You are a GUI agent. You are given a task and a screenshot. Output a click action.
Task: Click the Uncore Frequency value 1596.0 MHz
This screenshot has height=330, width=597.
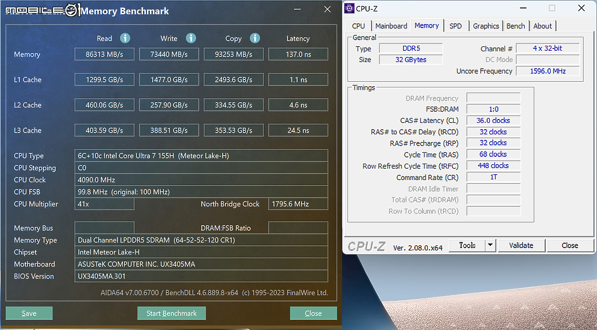point(547,71)
